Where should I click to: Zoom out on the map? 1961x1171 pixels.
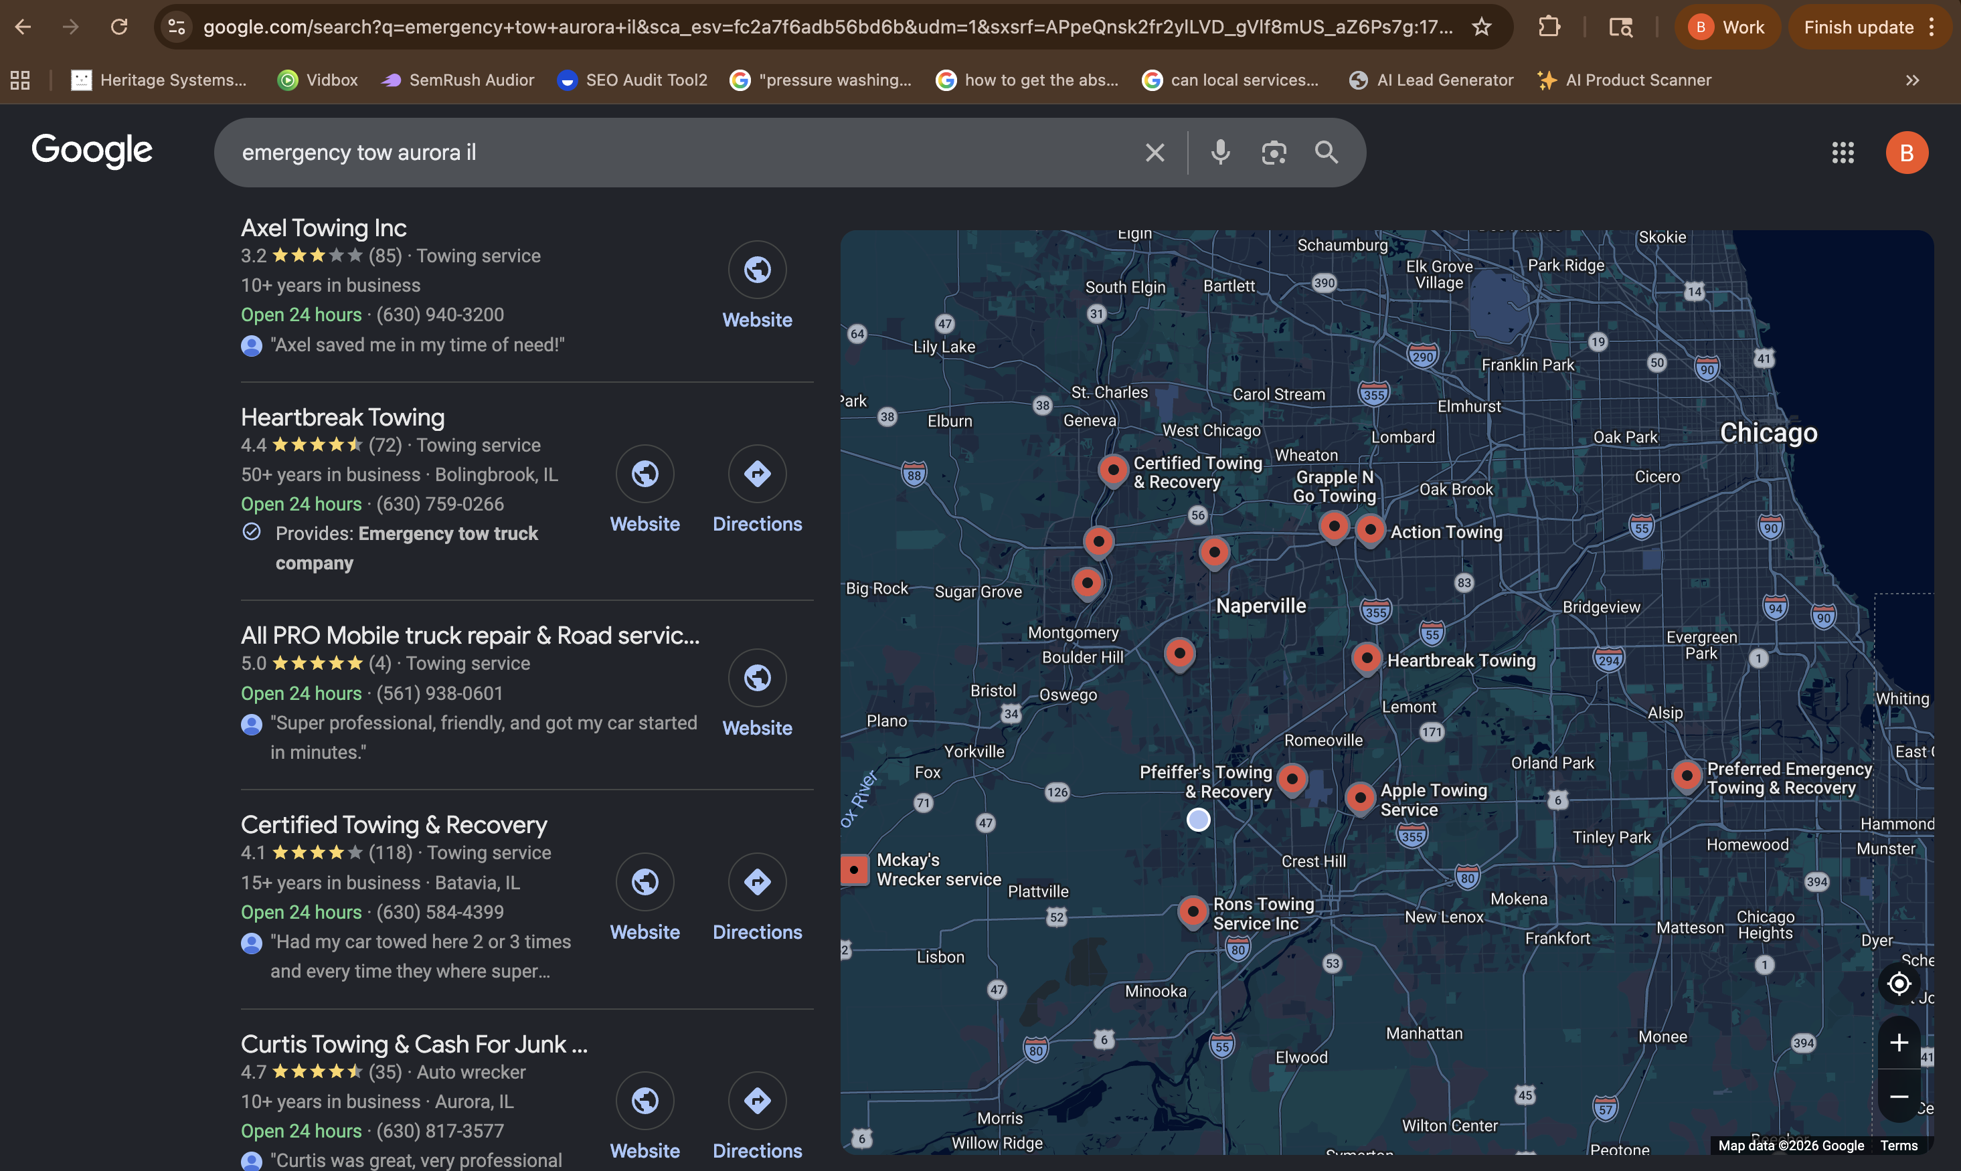(x=1899, y=1097)
